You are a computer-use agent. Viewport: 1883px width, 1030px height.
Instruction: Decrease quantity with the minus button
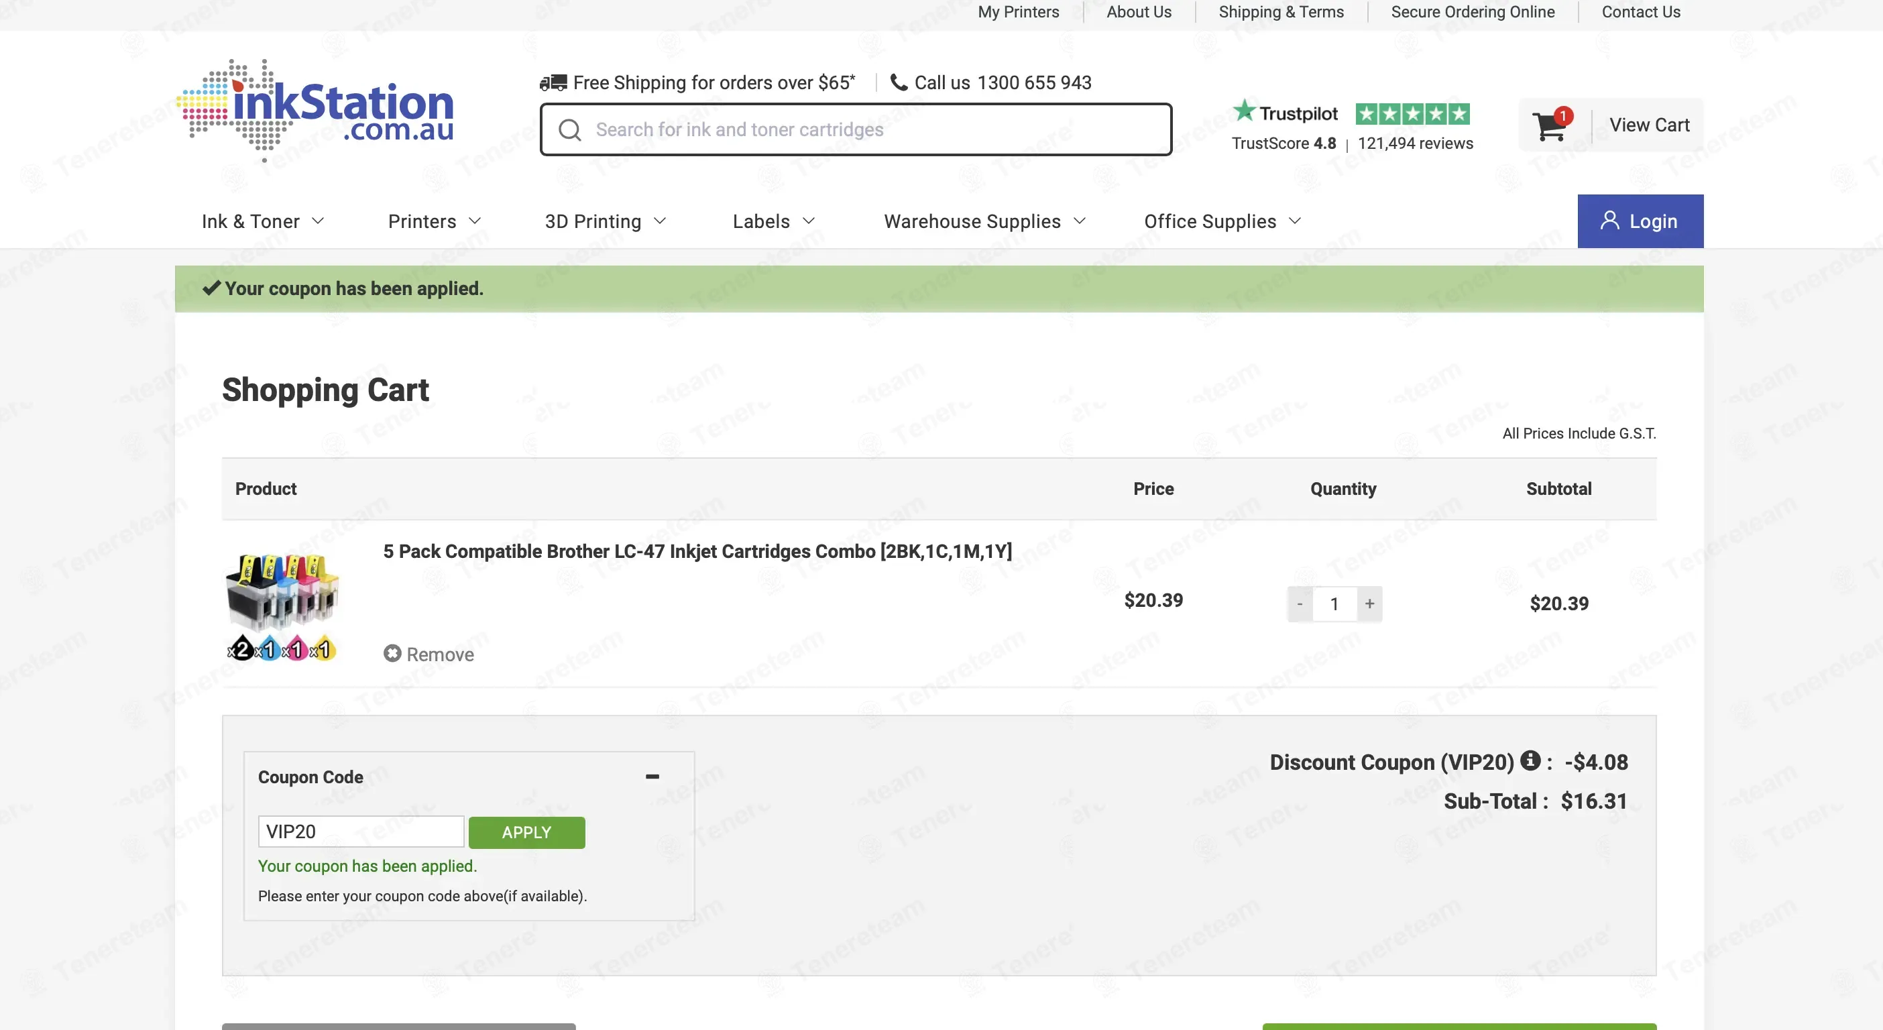pos(1299,604)
